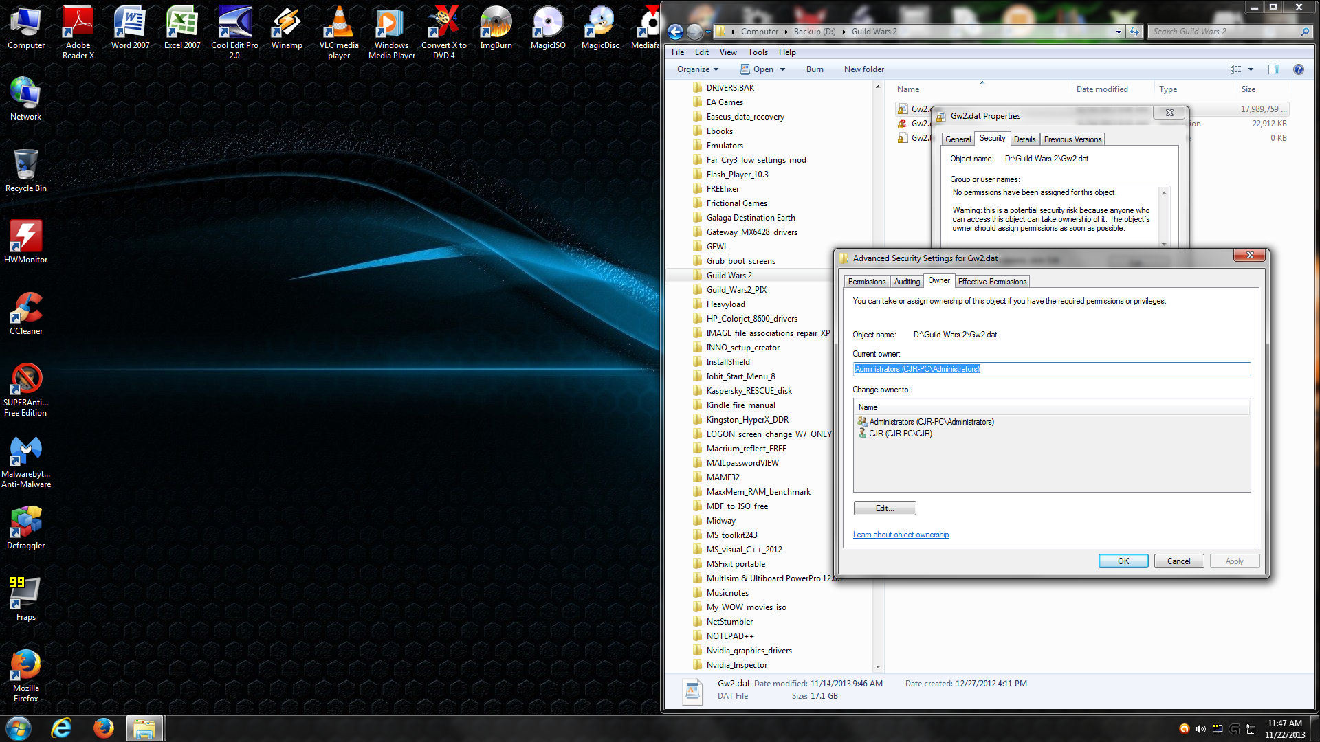Open Learn about object ownership link
The width and height of the screenshot is (1320, 742).
coord(901,535)
